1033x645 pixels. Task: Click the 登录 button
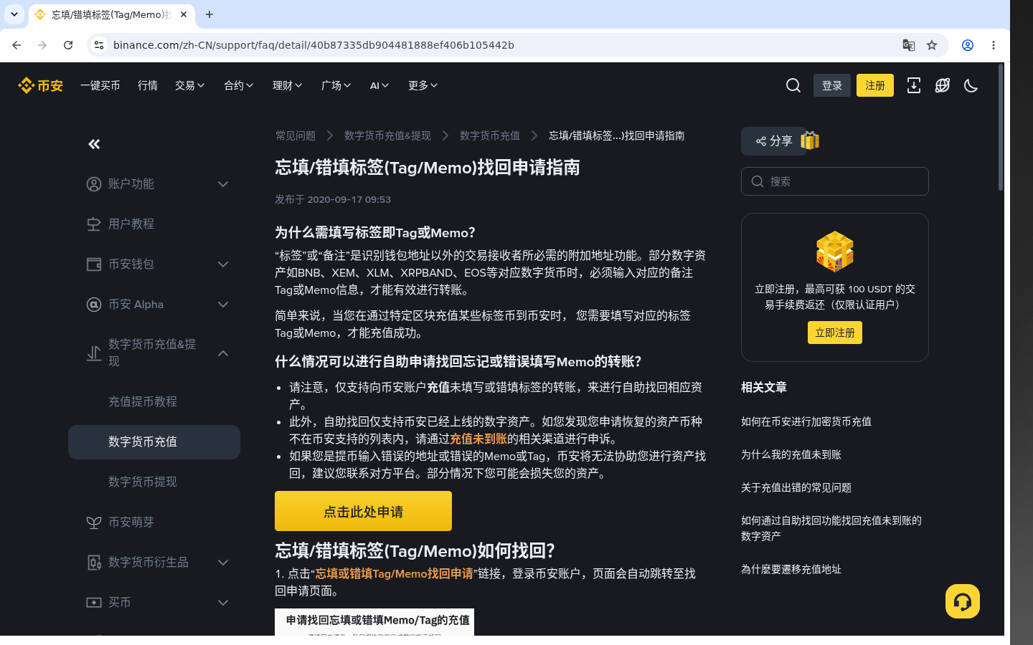[x=832, y=85]
